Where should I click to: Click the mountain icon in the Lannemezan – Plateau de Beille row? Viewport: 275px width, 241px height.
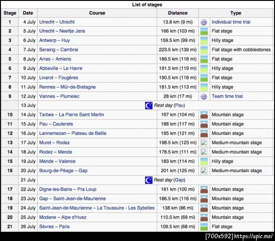pos(204,133)
